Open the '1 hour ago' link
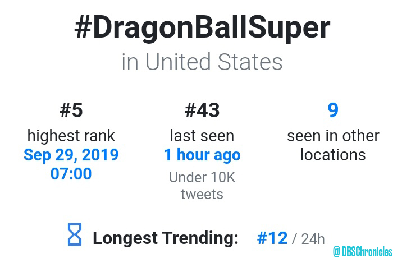 coord(202,155)
